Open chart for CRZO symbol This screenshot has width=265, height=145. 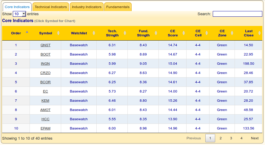click(x=45, y=73)
